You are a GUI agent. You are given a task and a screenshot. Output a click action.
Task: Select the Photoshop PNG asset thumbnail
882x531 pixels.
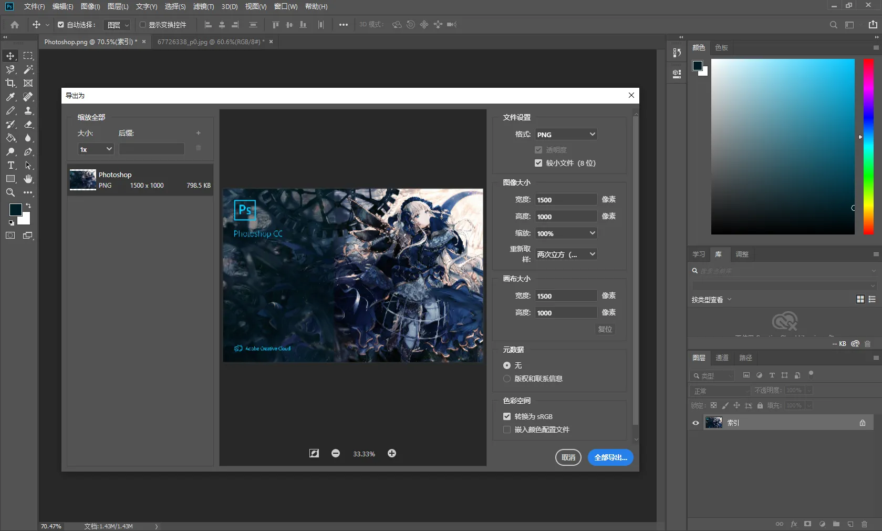point(83,180)
